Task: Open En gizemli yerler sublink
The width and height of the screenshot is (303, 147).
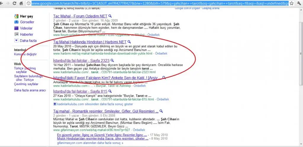Action: click(102, 135)
